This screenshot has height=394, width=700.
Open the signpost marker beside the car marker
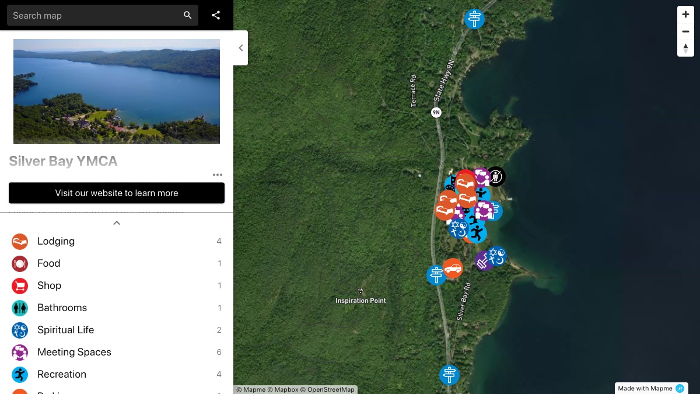tap(436, 274)
